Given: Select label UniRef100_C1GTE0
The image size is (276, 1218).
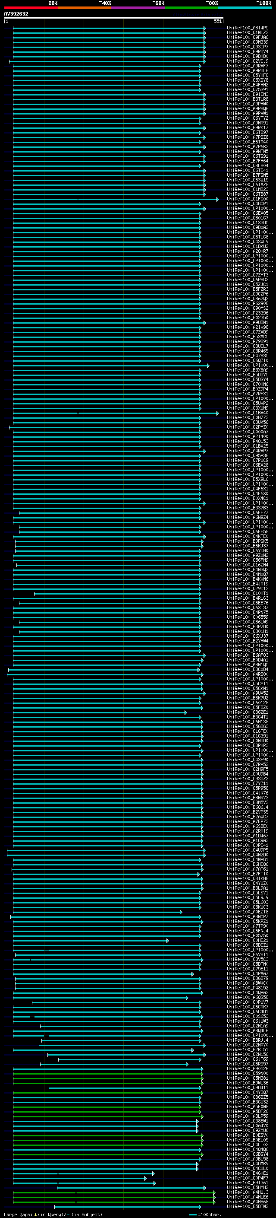Looking at the screenshot, I should pyautogui.click(x=248, y=731).
